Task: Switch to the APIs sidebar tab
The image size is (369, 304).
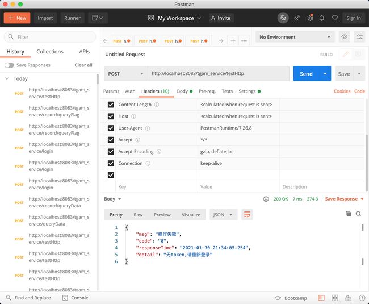Action: pos(85,52)
